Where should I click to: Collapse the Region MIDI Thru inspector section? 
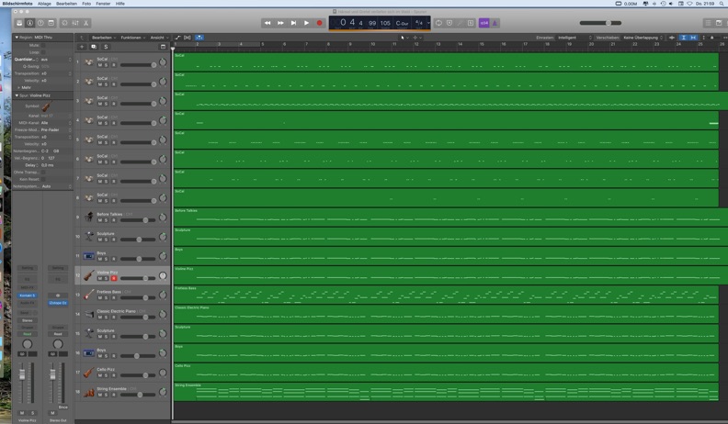coord(17,37)
